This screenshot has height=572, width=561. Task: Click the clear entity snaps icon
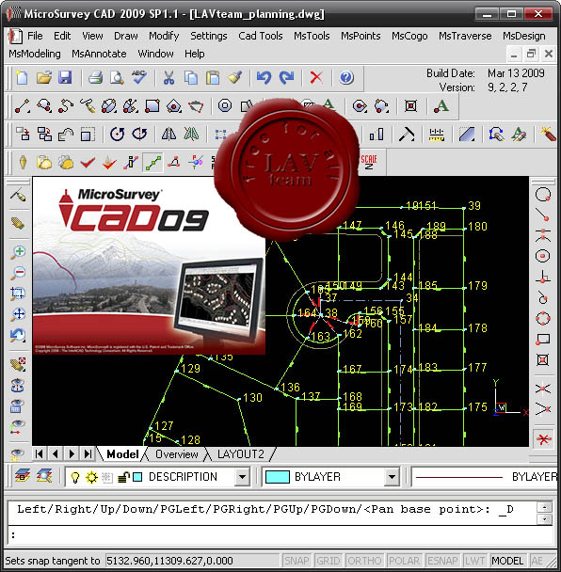tap(543, 439)
